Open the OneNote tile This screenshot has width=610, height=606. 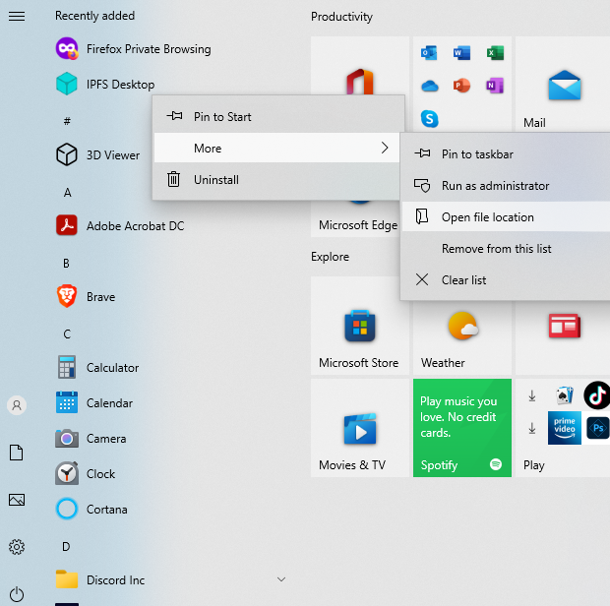[x=495, y=86]
